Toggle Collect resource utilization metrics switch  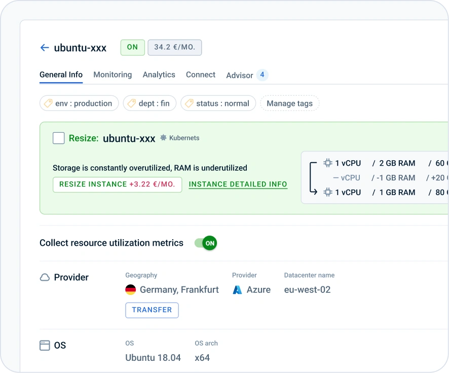click(x=206, y=243)
